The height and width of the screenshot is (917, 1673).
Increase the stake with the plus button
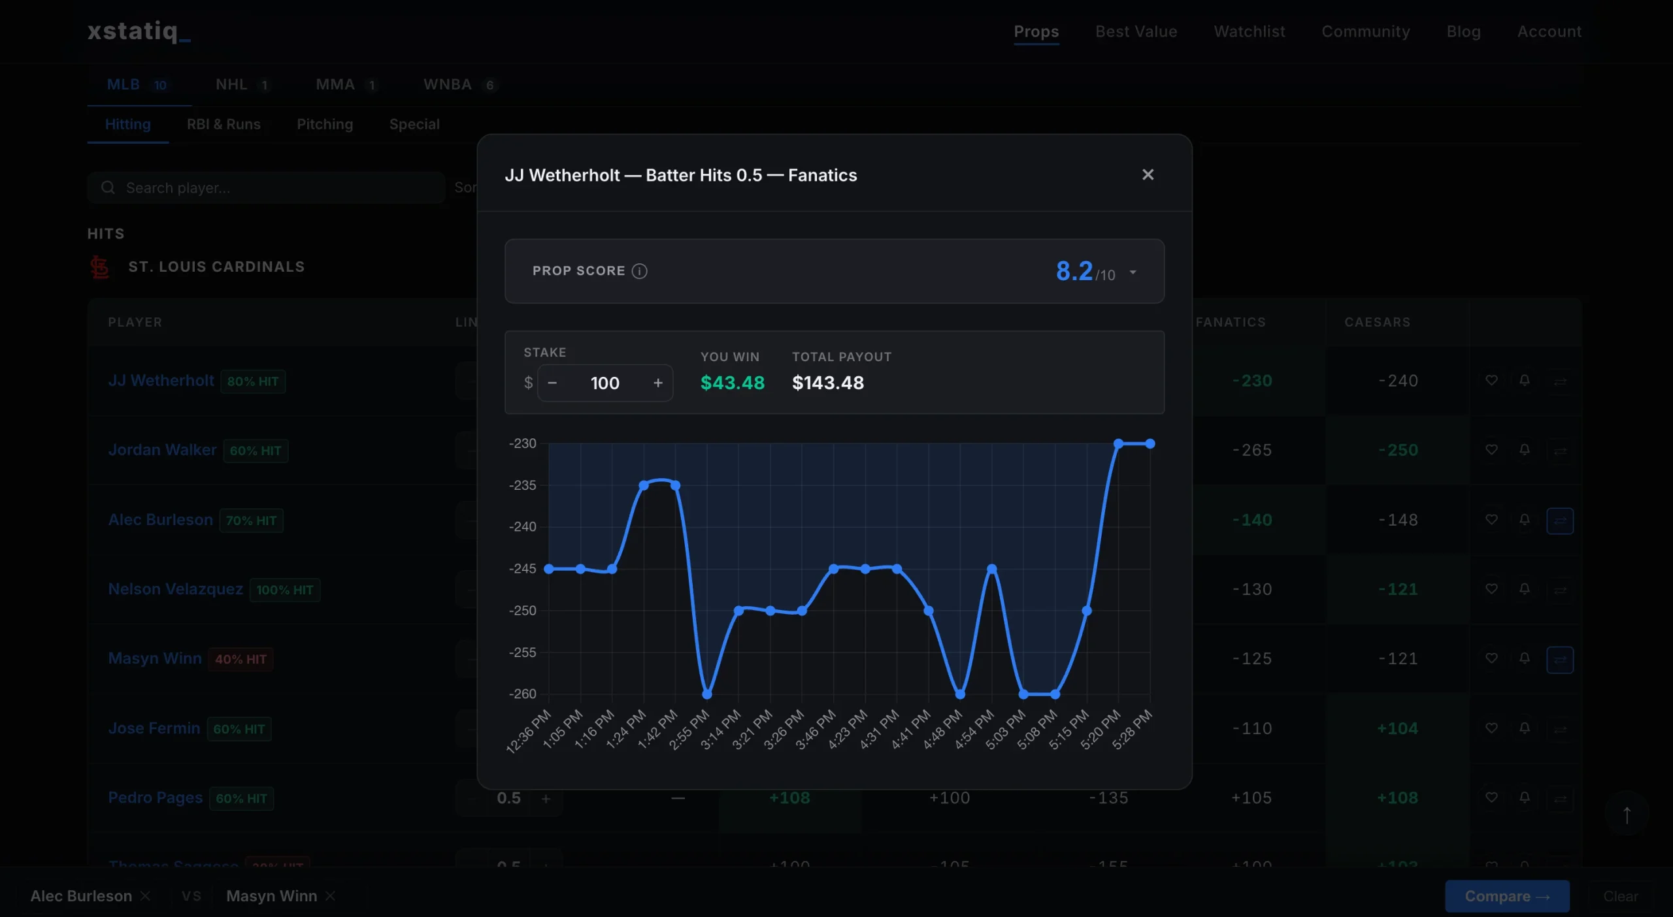[658, 383]
